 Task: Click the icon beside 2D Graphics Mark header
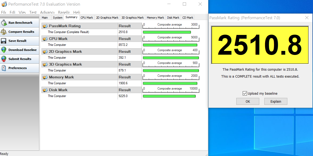coord(45,52)
